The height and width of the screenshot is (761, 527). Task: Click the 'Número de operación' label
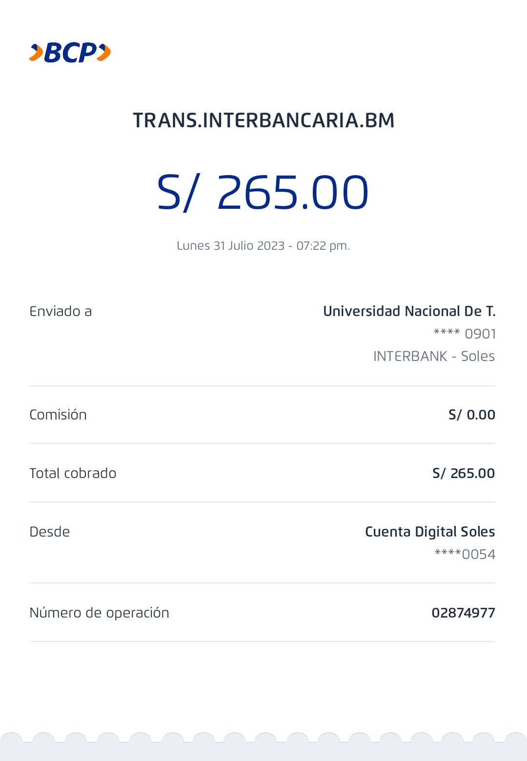pyautogui.click(x=99, y=613)
